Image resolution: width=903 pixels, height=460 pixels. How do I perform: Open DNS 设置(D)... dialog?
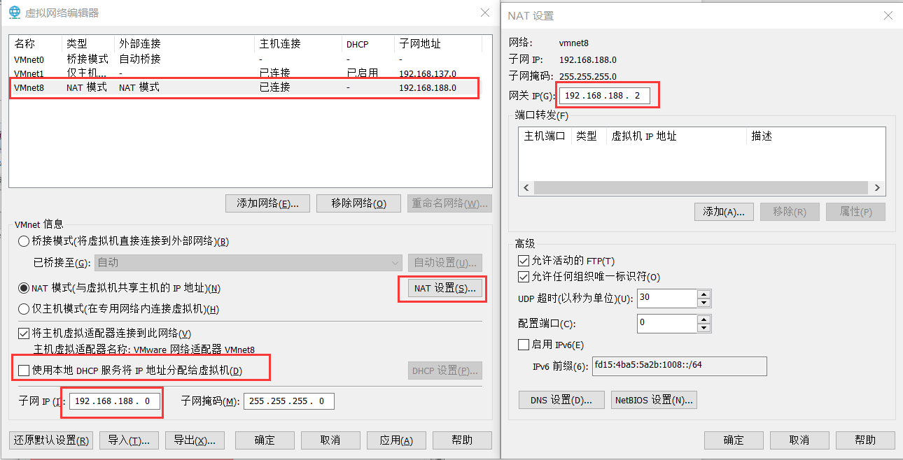tap(561, 400)
